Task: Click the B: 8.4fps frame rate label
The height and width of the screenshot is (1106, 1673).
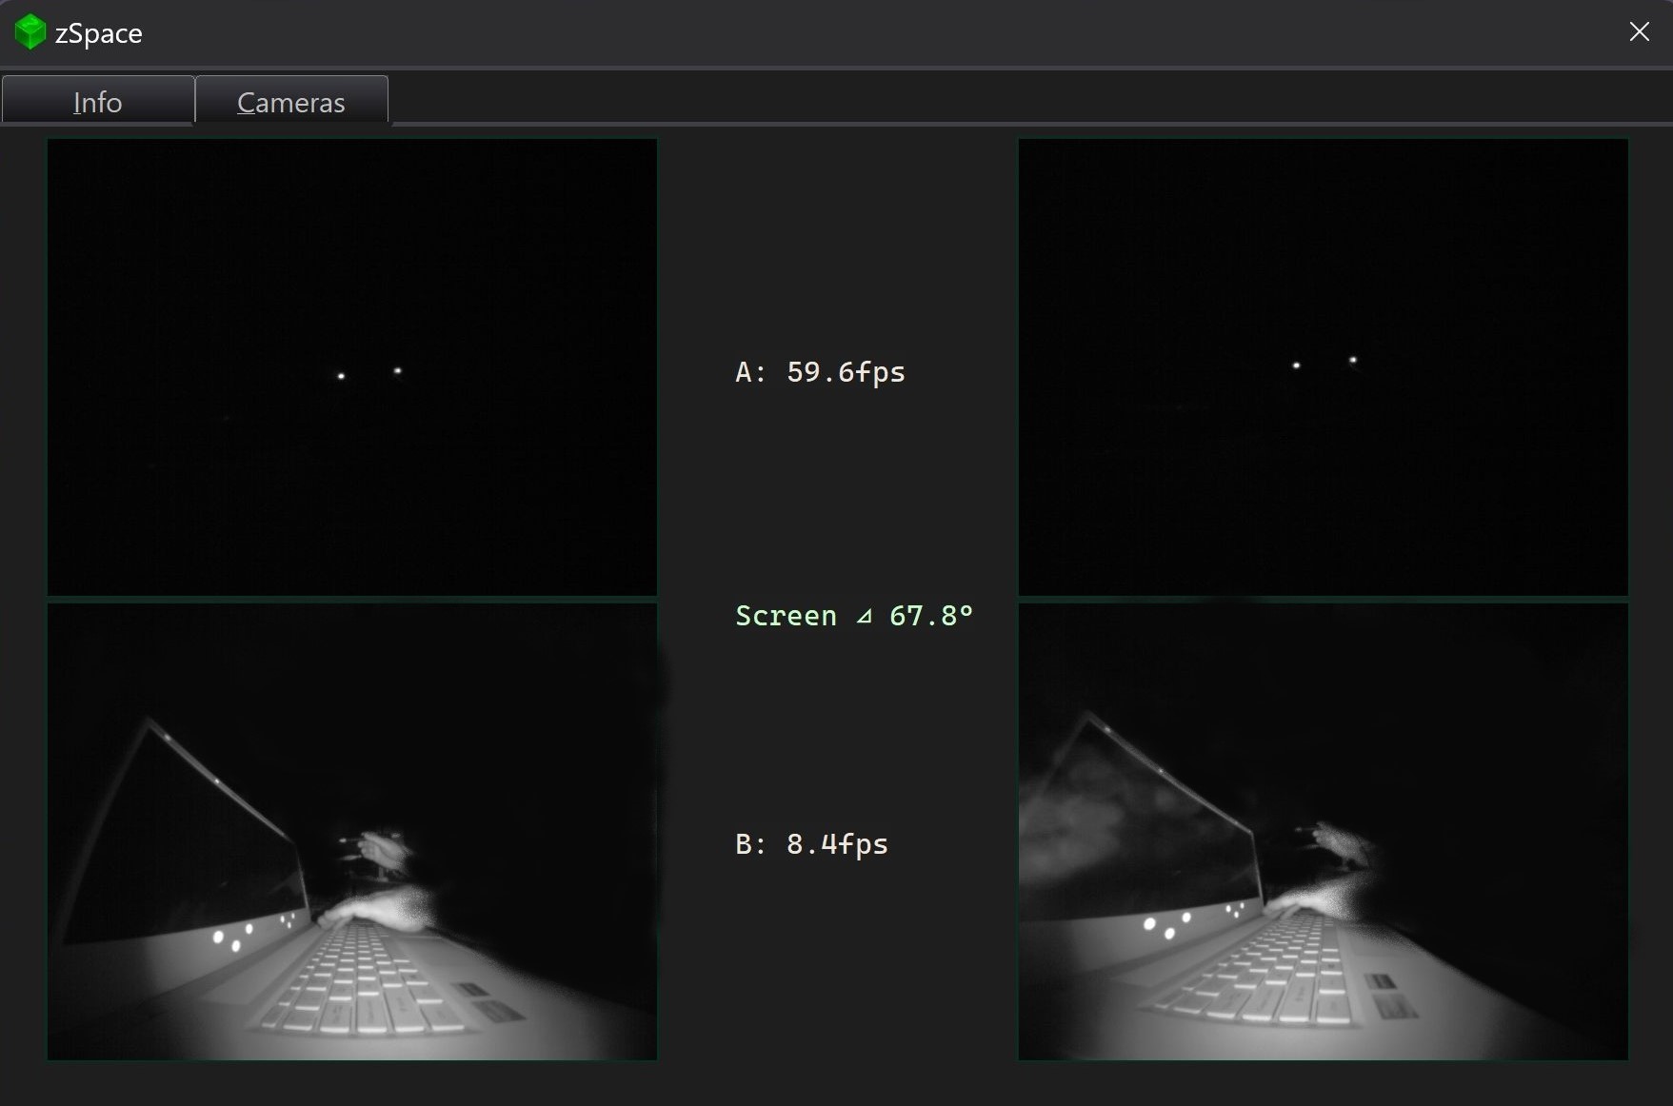Action: coord(811,843)
